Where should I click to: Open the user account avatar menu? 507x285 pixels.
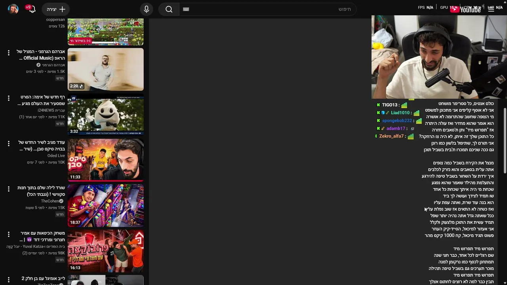click(x=13, y=9)
